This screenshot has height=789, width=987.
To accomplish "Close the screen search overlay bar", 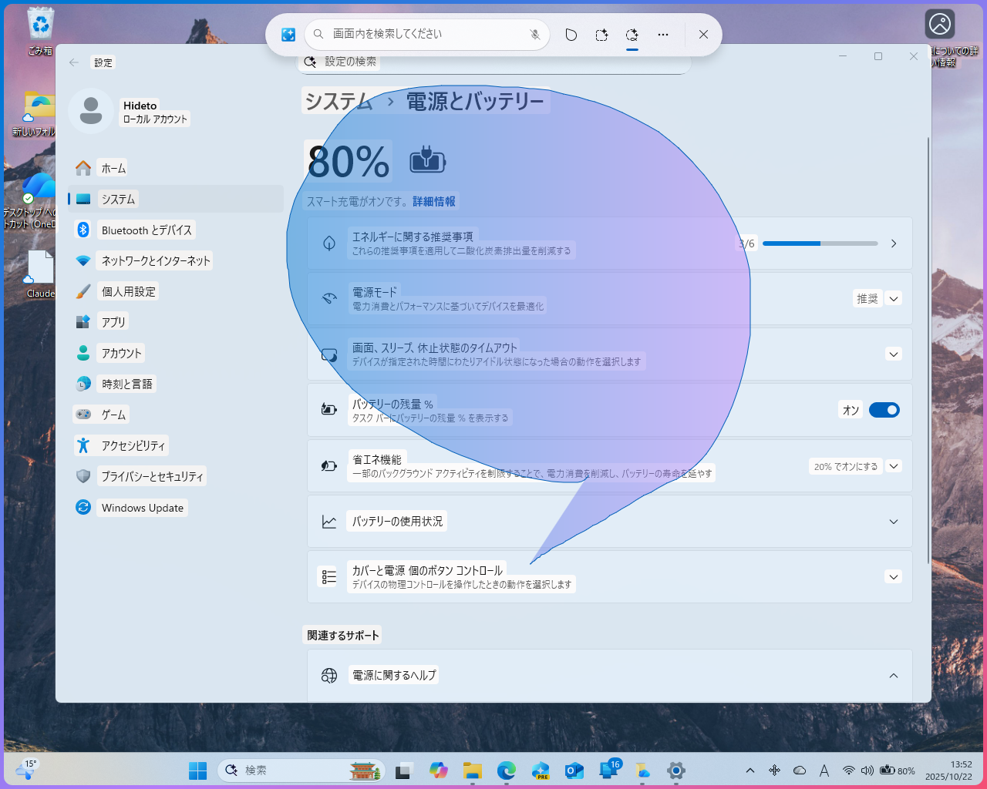I will 703,35.
